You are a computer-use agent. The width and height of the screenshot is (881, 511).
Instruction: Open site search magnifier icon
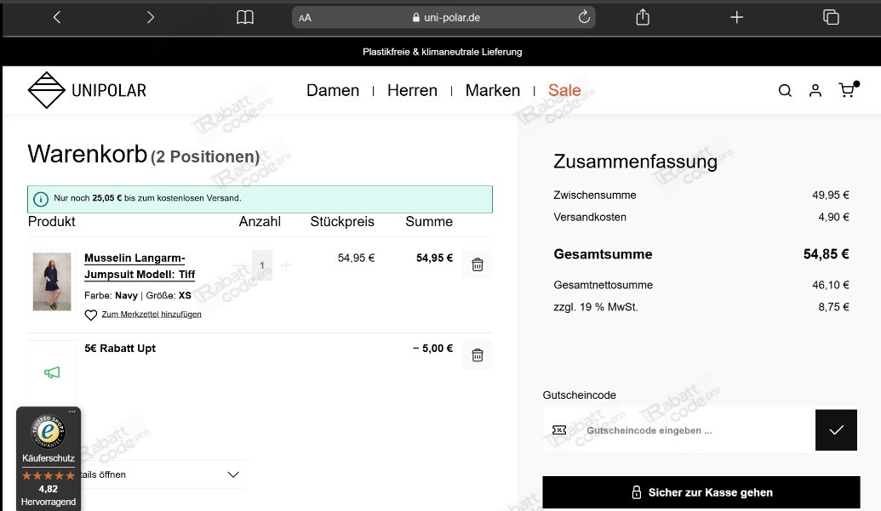(785, 90)
